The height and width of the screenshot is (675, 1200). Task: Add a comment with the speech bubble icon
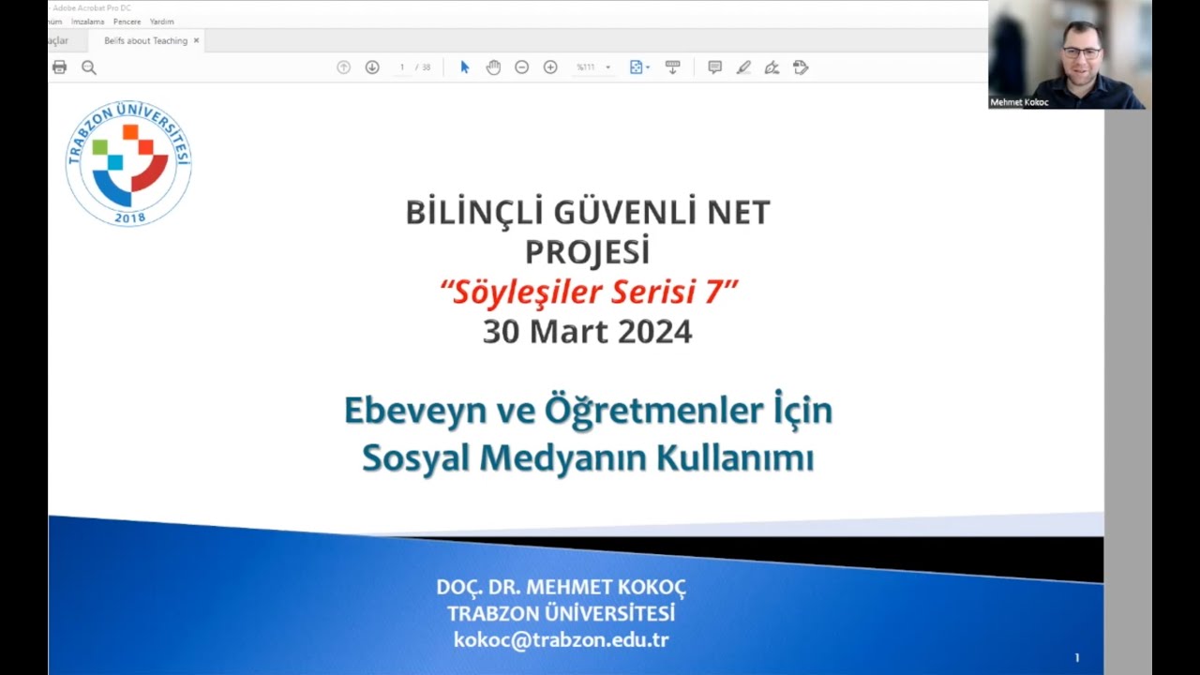point(714,67)
